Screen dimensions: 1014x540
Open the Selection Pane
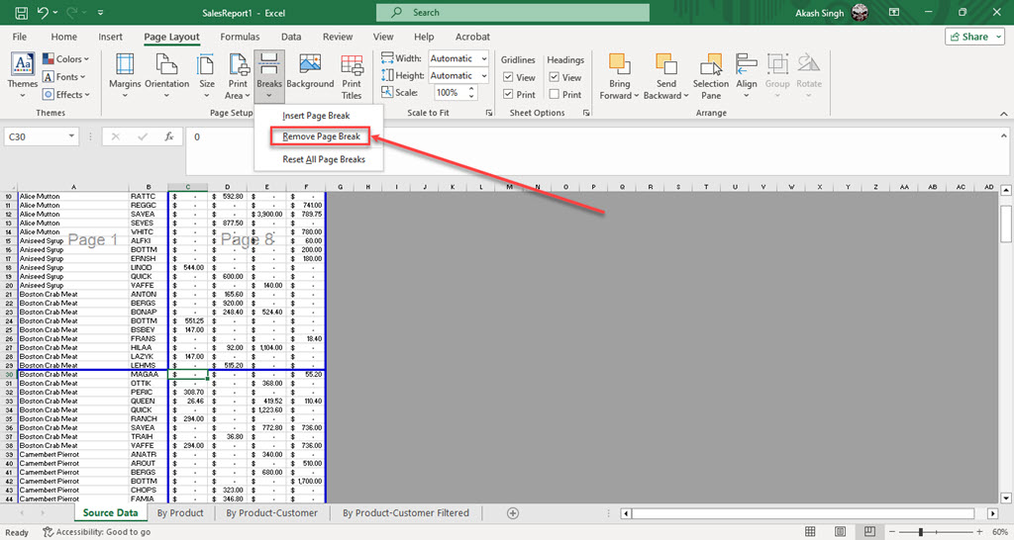click(x=711, y=76)
